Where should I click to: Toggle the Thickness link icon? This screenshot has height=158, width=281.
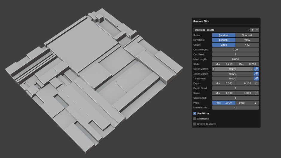256,79
